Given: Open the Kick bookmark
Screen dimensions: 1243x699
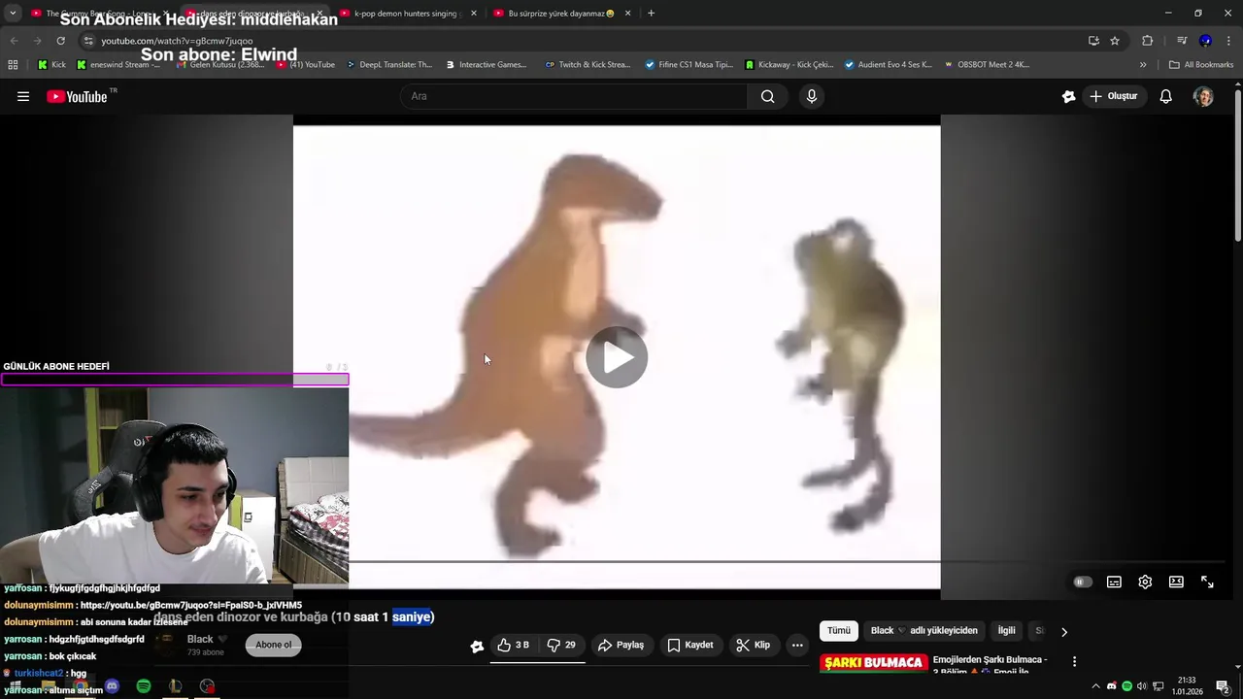Looking at the screenshot, I should [51, 65].
